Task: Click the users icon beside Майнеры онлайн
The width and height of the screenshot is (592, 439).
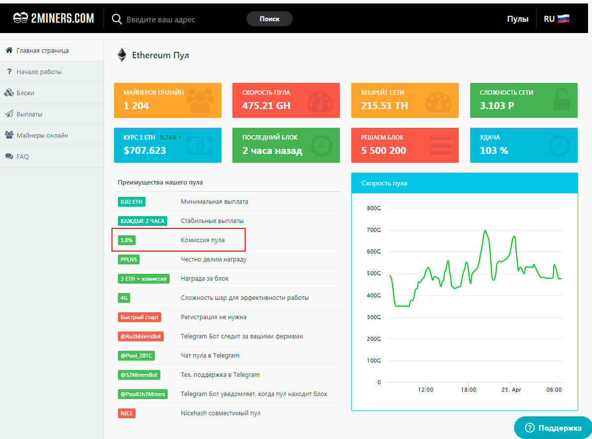Action: click(9, 135)
